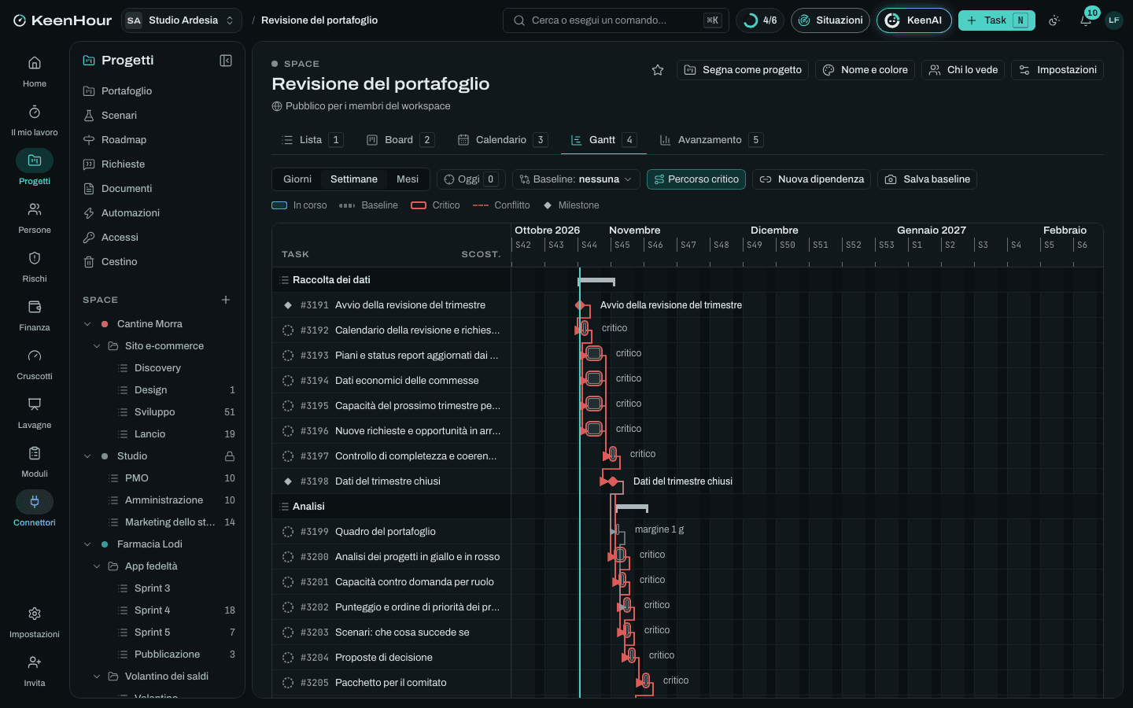Switch to the Calendario view tab
This screenshot has width=1133, height=708.
coord(502,140)
